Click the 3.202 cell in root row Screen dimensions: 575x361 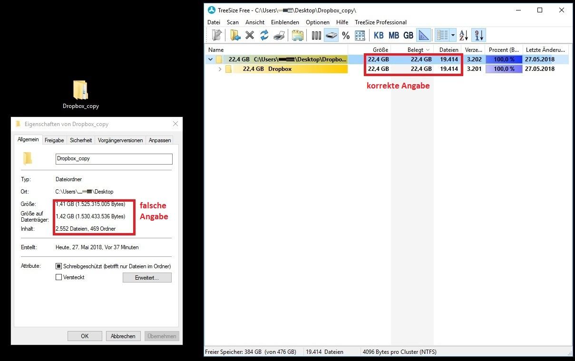point(474,59)
